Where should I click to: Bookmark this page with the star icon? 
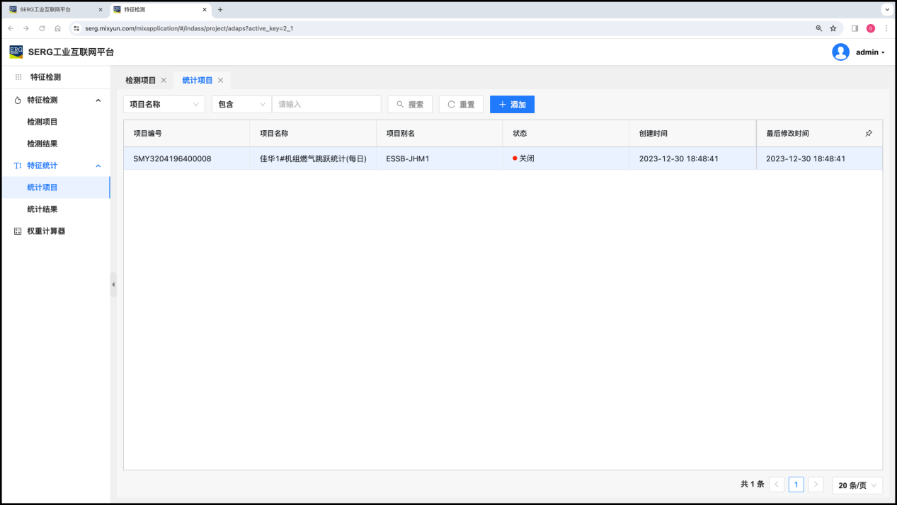(833, 28)
